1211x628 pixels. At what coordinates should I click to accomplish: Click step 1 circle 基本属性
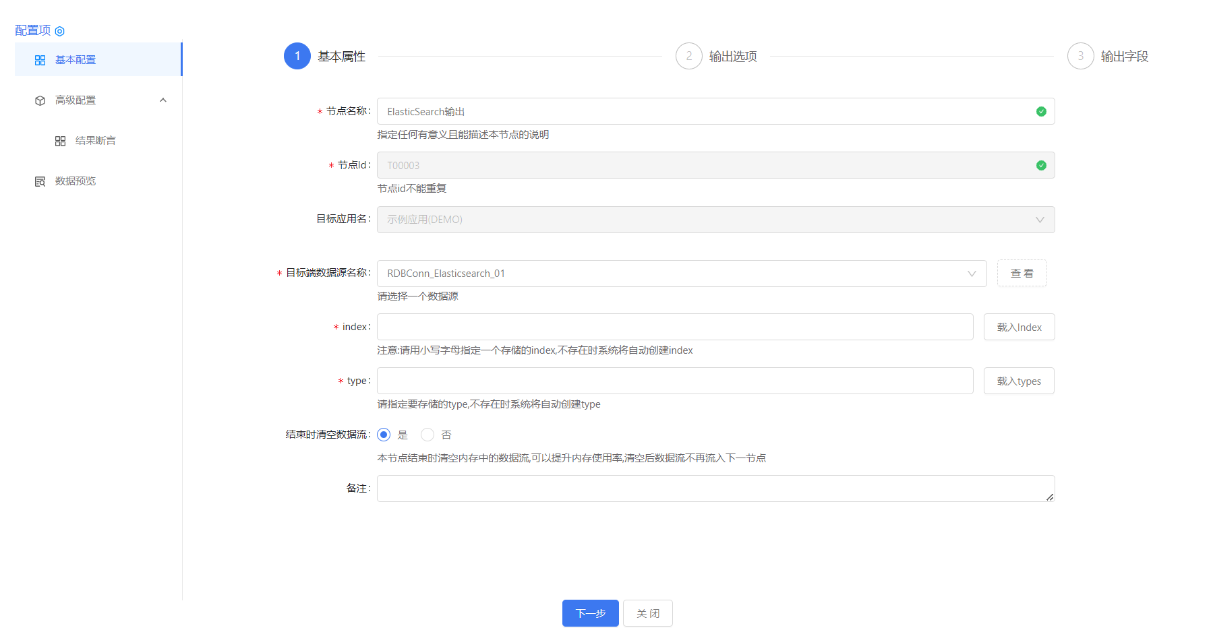point(297,56)
